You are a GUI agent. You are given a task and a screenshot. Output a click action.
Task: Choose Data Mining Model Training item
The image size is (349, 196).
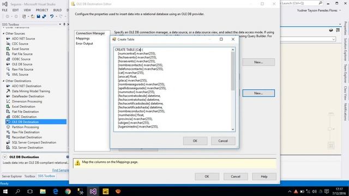click(x=31, y=91)
